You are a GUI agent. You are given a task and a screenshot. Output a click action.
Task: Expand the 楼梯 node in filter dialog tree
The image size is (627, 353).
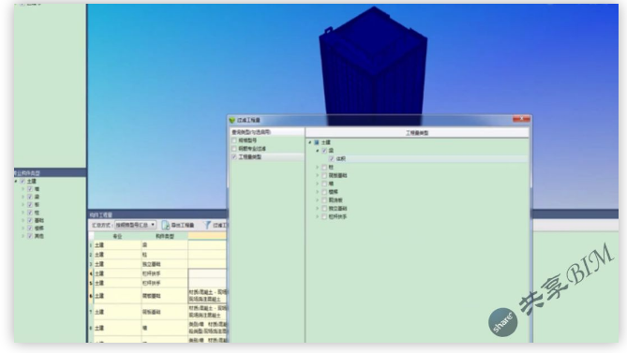point(318,192)
